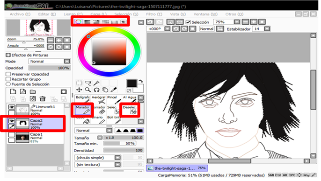Select the Lasso selection tool
This screenshot has width=321, height=181.
[x=88, y=83]
